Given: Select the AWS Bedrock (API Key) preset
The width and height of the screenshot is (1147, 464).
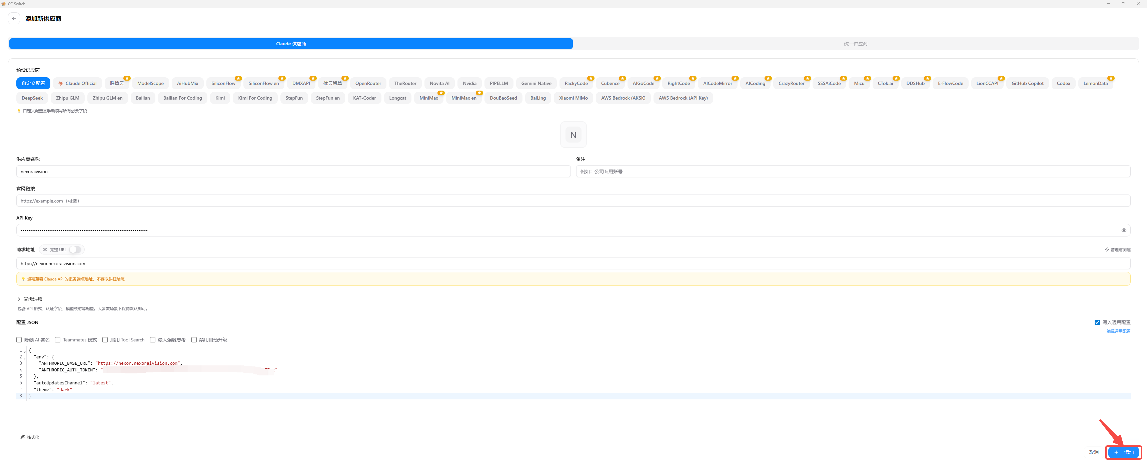Looking at the screenshot, I should [683, 98].
